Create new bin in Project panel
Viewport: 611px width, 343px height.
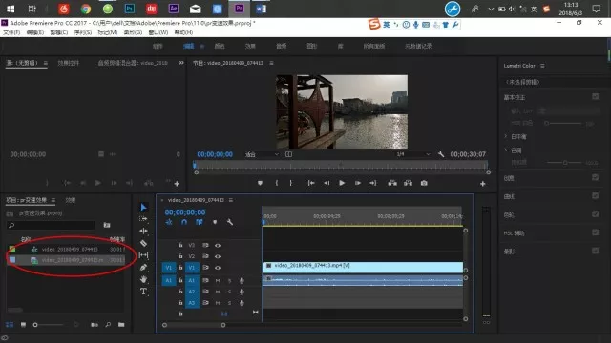(x=121, y=324)
